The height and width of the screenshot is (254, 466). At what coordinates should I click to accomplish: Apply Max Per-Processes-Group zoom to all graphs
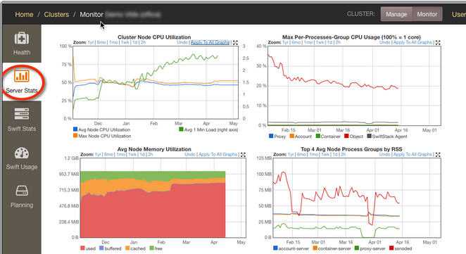click(x=413, y=42)
